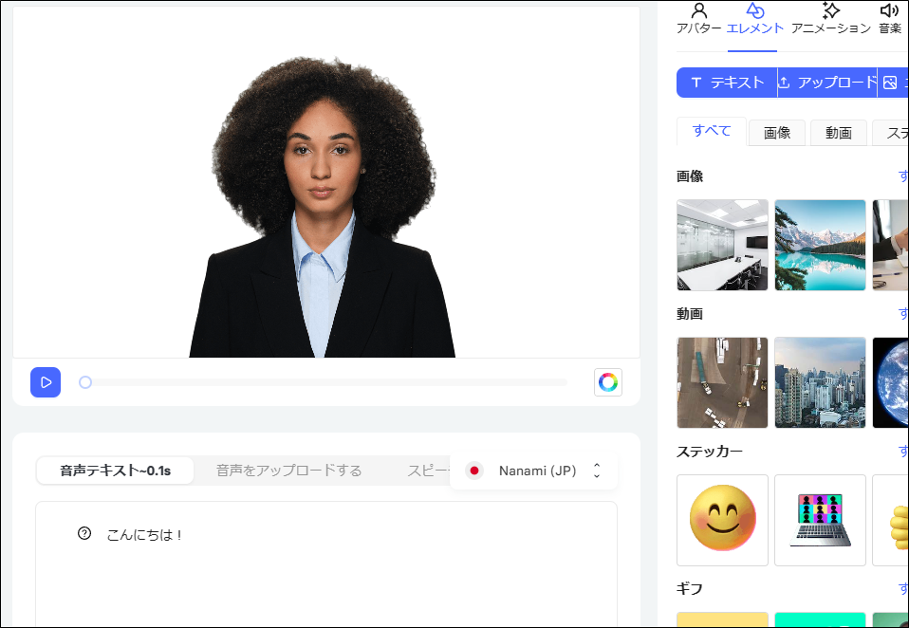Open the アニメーション tab
This screenshot has width=909, height=628.
831,19
